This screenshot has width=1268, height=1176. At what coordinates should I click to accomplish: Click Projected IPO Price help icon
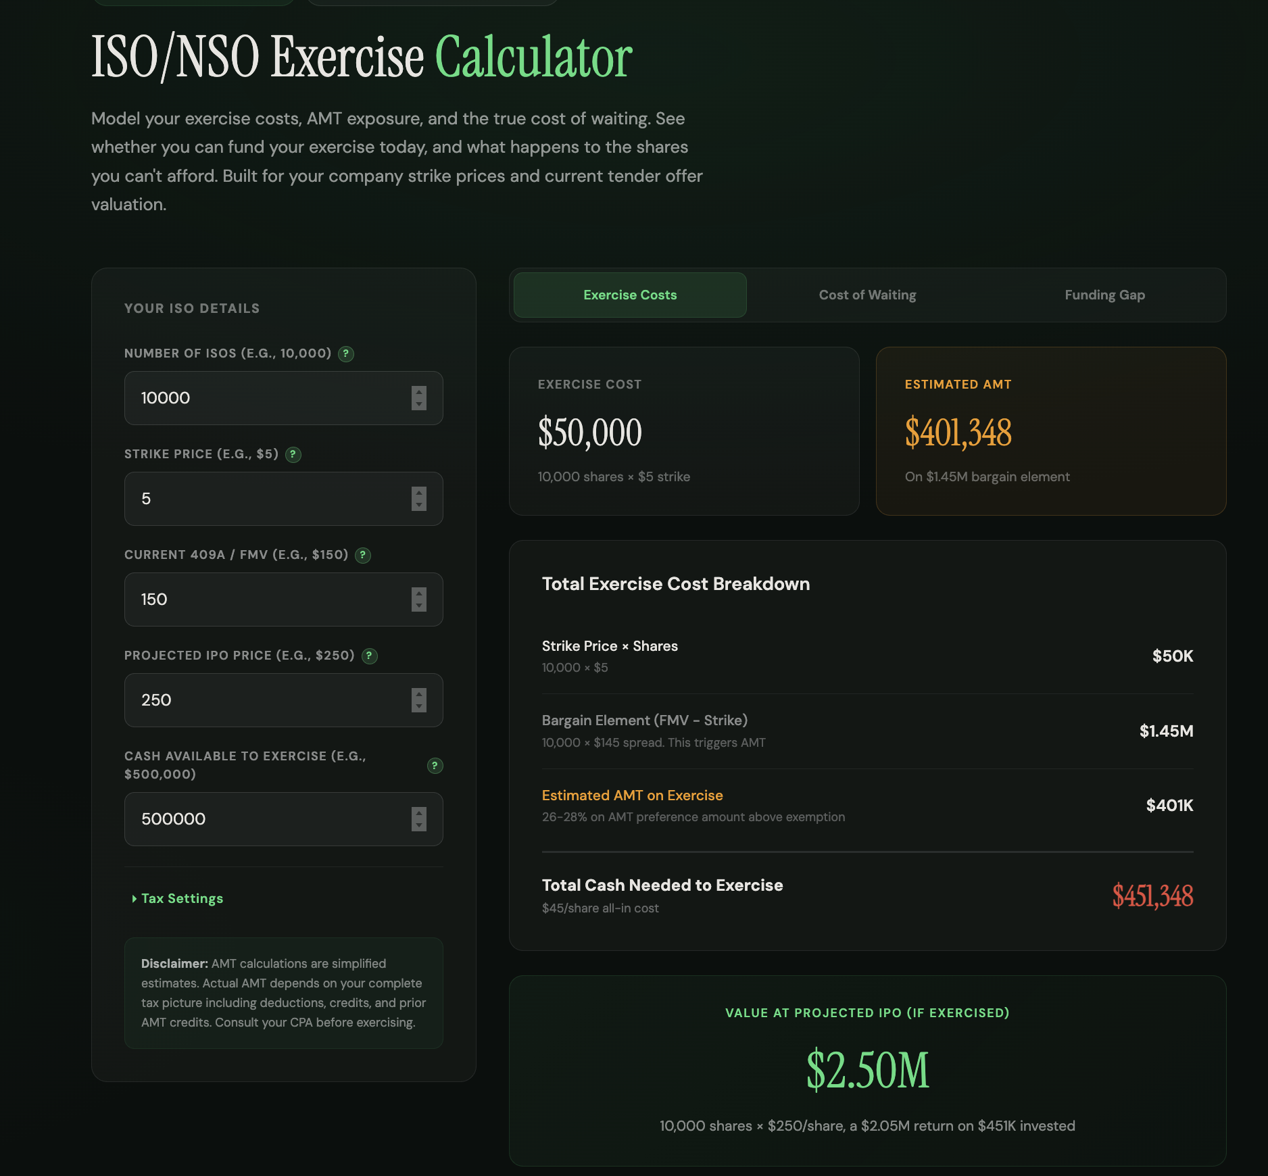click(x=369, y=656)
